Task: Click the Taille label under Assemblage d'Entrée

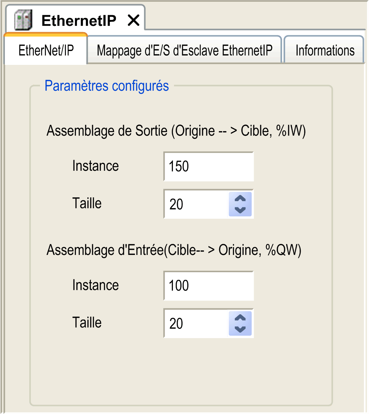Action: (x=87, y=323)
